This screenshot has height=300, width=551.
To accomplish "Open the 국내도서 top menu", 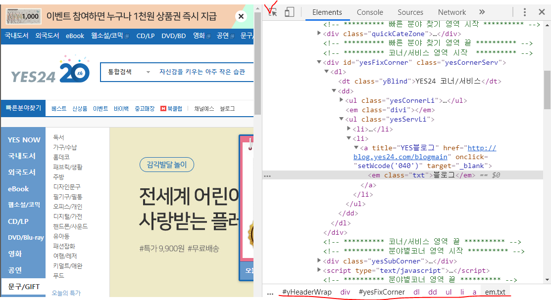I will click(16, 36).
